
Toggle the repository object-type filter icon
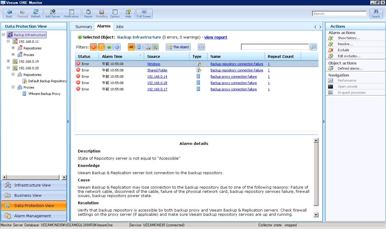(147, 47)
